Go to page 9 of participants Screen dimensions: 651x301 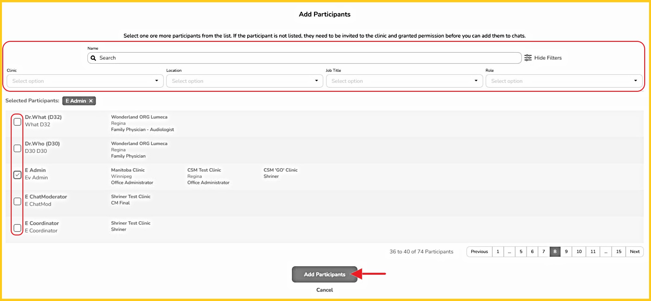(566, 252)
